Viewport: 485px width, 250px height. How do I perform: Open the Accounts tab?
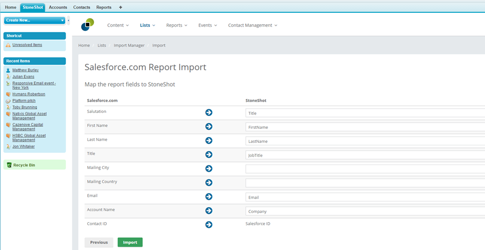pyautogui.click(x=58, y=7)
